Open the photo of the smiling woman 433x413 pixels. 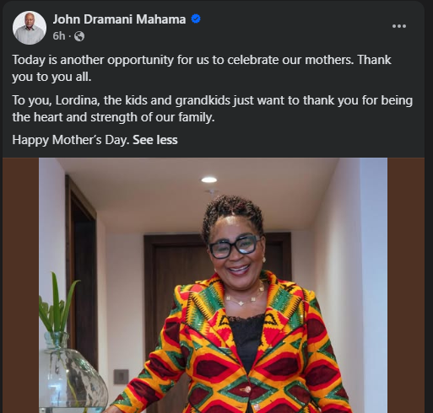click(213, 285)
